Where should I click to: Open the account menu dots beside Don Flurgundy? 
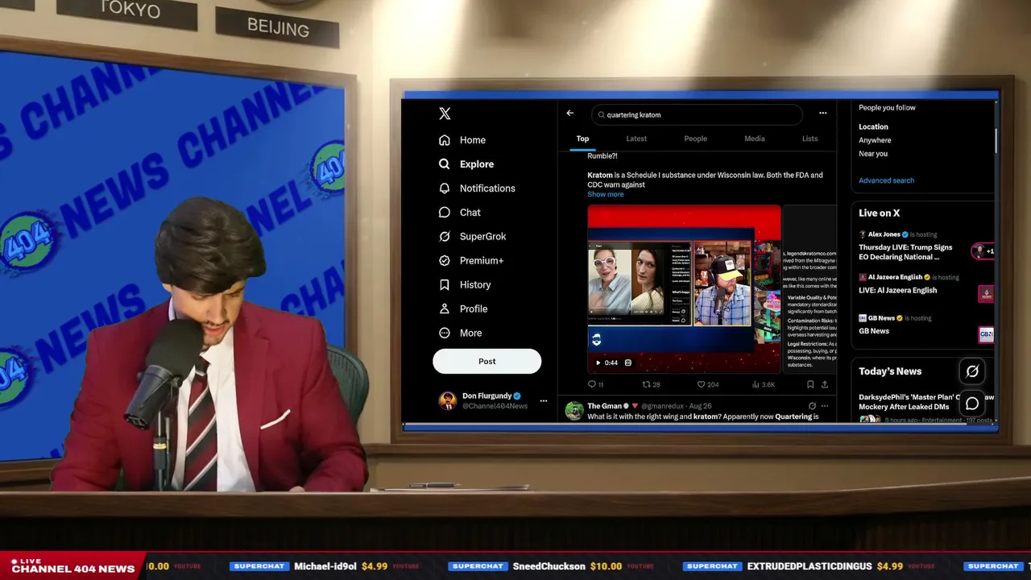point(544,401)
